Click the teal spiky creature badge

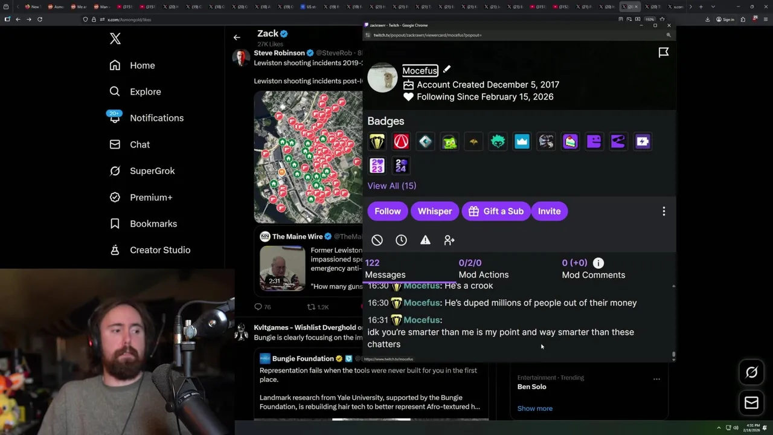coord(498,141)
